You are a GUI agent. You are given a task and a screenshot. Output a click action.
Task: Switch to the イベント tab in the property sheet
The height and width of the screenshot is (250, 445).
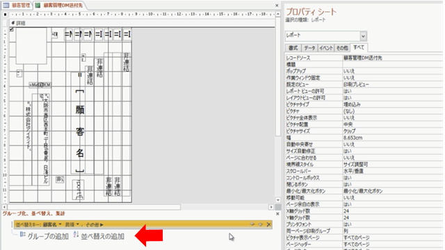326,48
